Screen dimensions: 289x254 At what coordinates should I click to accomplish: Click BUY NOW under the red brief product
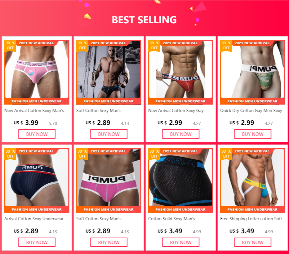[x=180, y=134]
